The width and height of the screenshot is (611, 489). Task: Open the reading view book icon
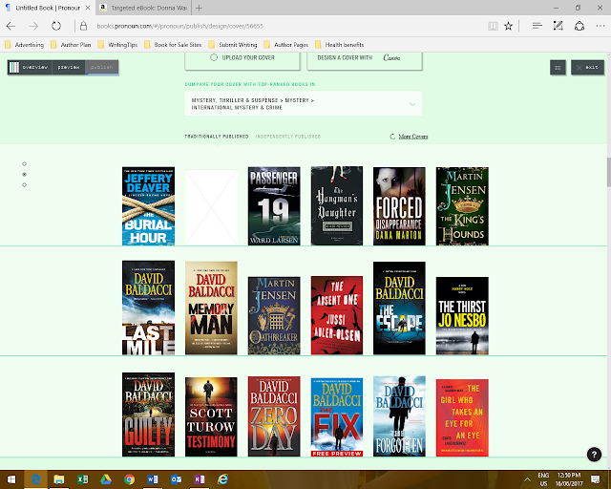(x=493, y=26)
